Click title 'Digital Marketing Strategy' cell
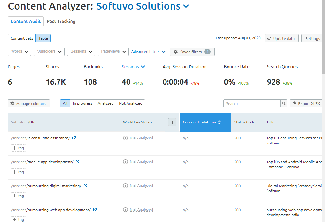The image size is (325, 222). pyautogui.click(x=294, y=188)
